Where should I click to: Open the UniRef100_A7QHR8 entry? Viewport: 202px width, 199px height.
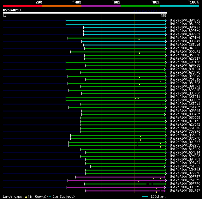185,73
